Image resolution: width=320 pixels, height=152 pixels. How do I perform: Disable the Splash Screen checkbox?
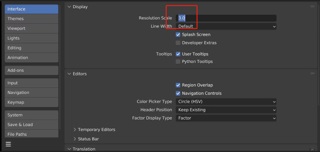pos(178,35)
